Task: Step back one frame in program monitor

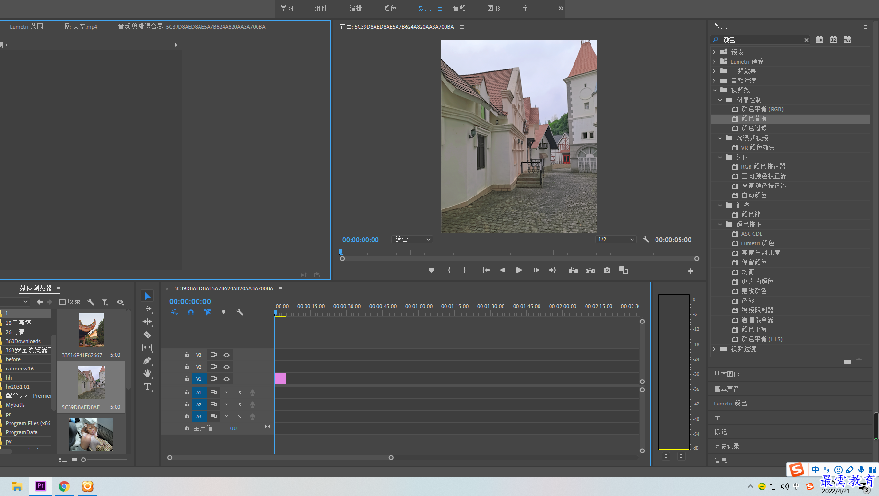Action: tap(503, 270)
